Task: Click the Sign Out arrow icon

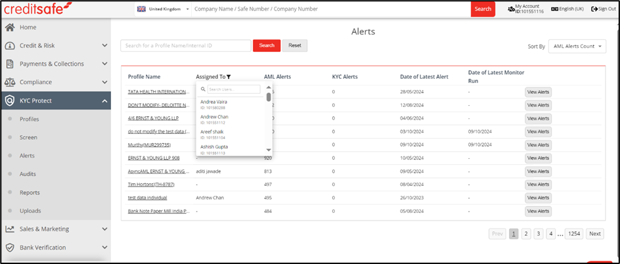Action: coord(594,9)
